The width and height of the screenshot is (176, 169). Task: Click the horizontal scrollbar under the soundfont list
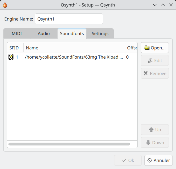tap(69, 144)
